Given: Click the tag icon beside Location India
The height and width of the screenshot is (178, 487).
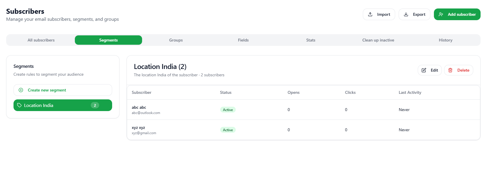Looking at the screenshot, I should 19,105.
